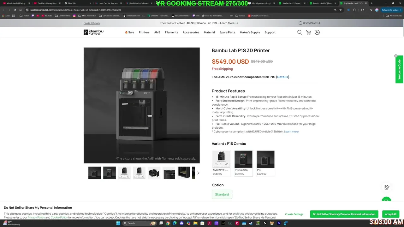The image size is (404, 227).
Task: Reload the page using browser refresh icon
Action: click(x=15, y=10)
